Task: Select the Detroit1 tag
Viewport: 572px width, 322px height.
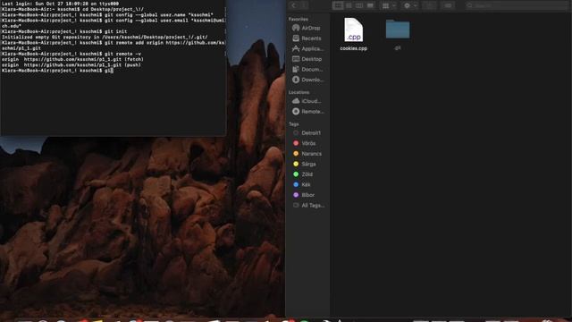Action: (307, 133)
